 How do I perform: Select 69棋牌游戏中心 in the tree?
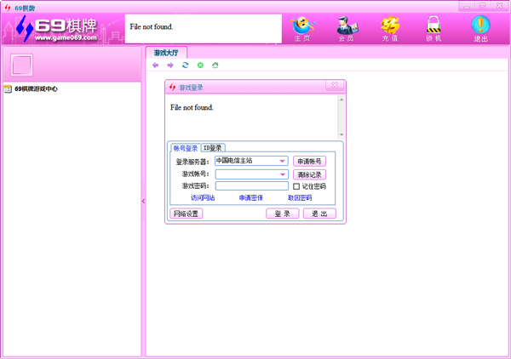(x=36, y=88)
